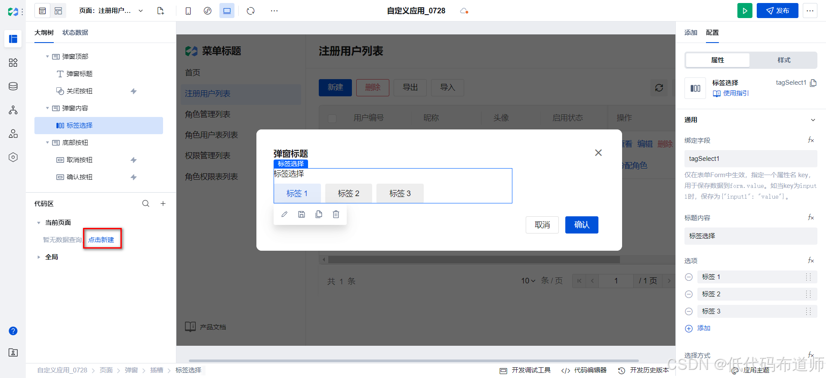Open 代码编辑器 in the bottom bar
Viewport: 826px width, 378px height.
pos(584,370)
